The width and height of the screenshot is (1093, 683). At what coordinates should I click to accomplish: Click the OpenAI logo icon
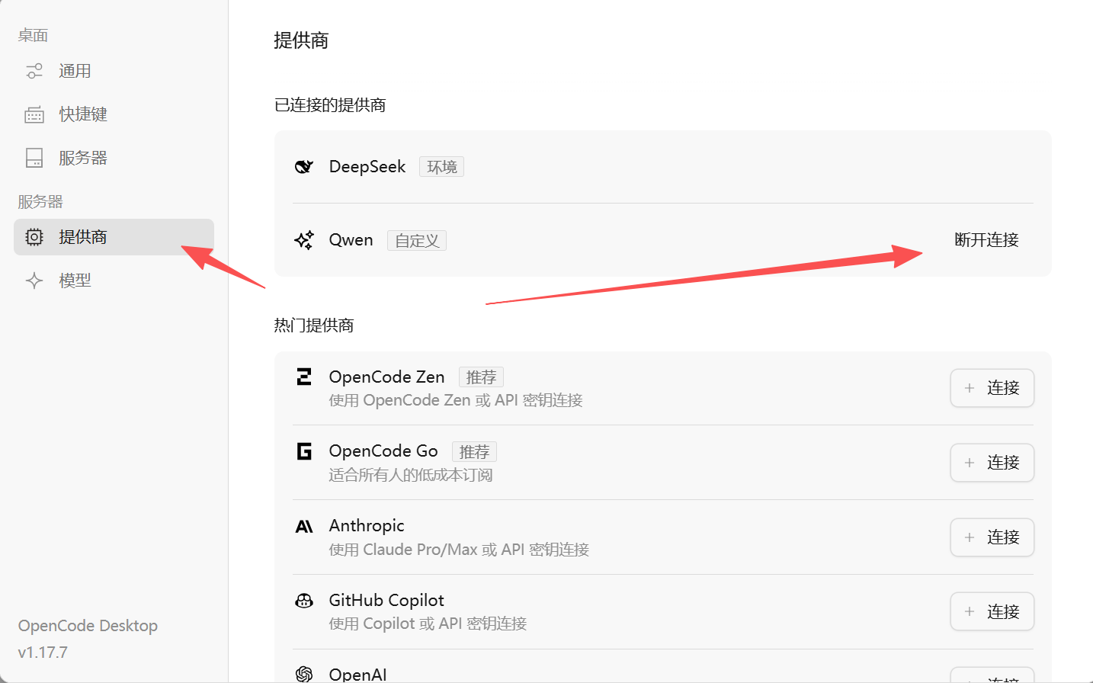[x=304, y=674]
